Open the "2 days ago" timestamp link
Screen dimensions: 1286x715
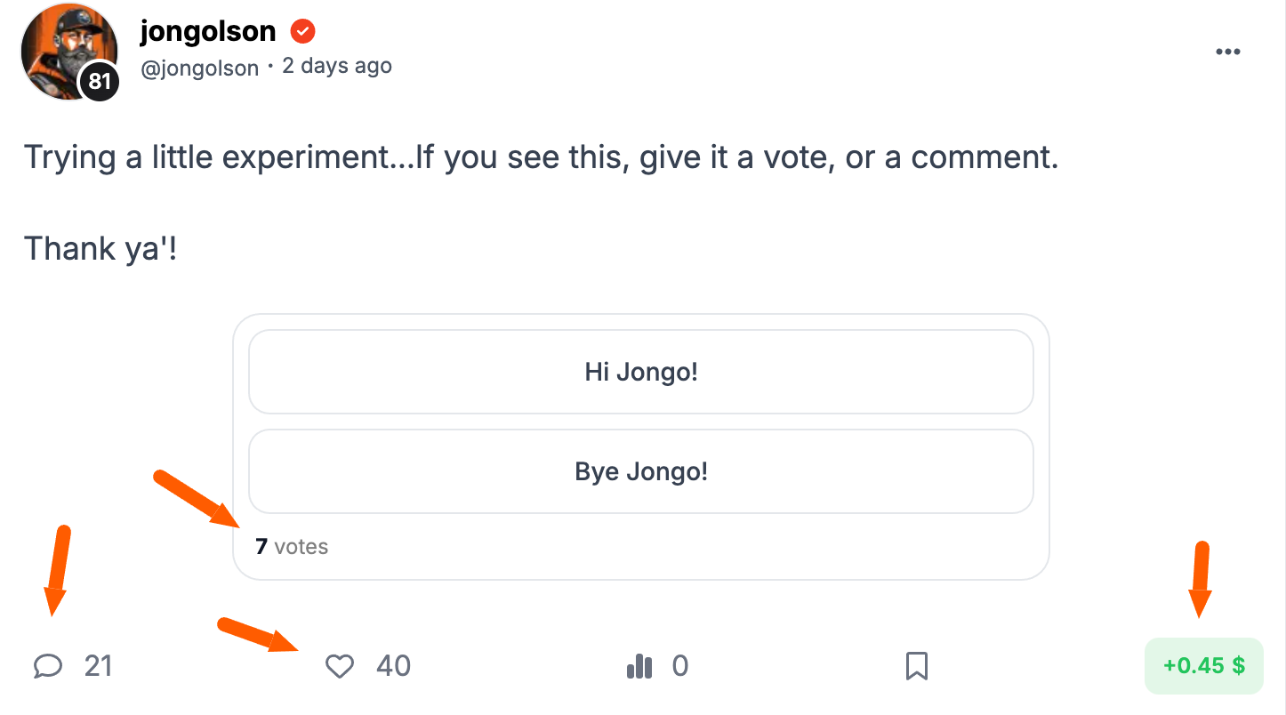point(337,66)
